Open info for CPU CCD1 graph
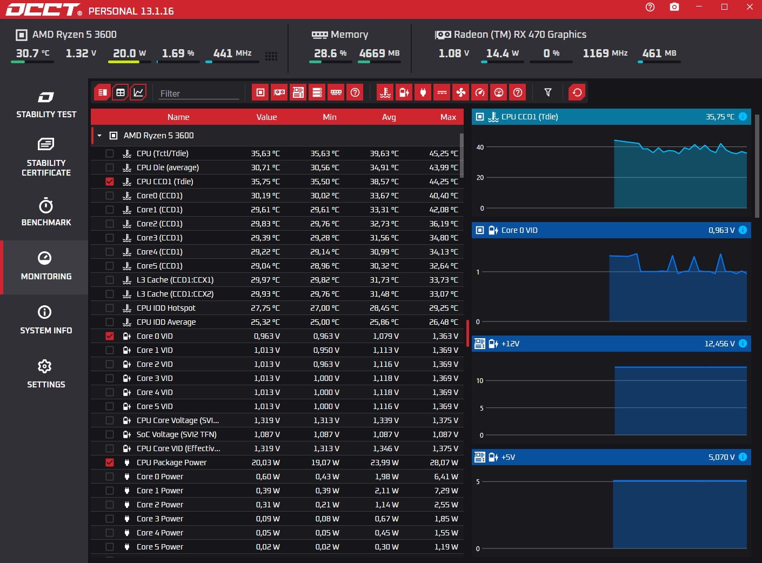The width and height of the screenshot is (762, 563). click(x=743, y=117)
